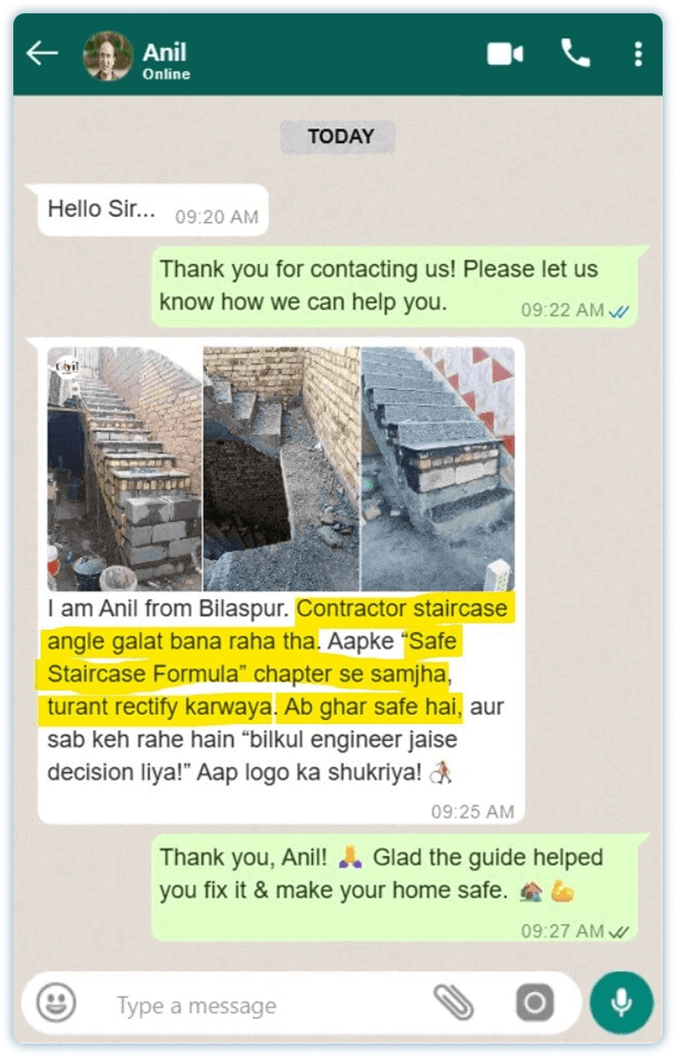Select the Hello Sir message bubble
This screenshot has height=1058, width=676.
[153, 210]
